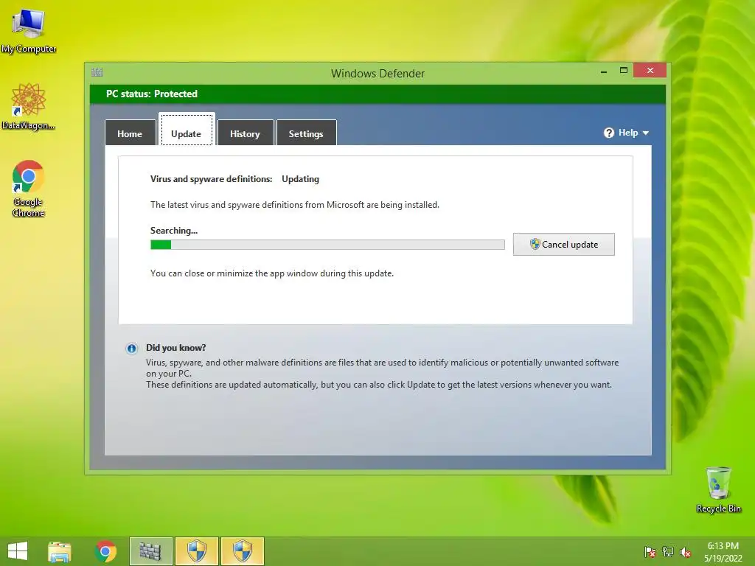The height and width of the screenshot is (566, 755).
Task: Click the Did you know? heading
Action: [x=175, y=348]
